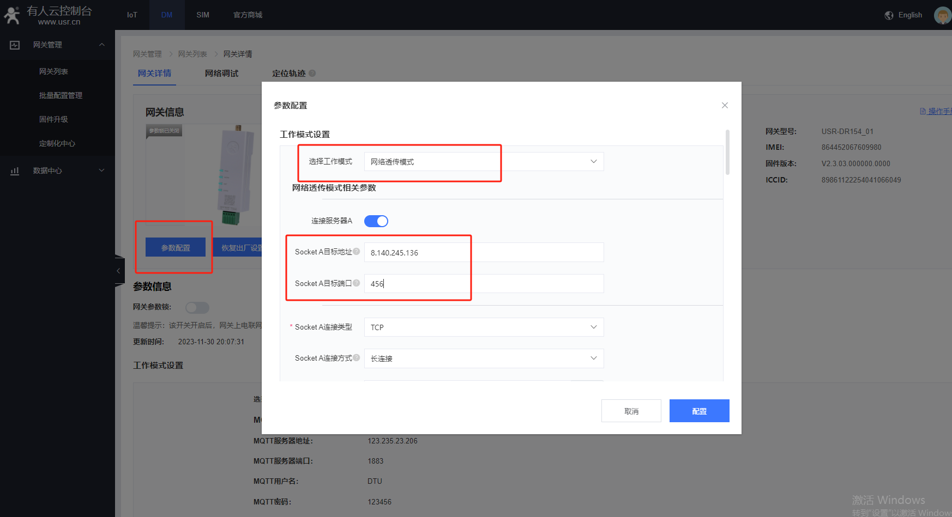Open the Socket A连接类型 TCP dropdown
This screenshot has width=952, height=517.
pyautogui.click(x=483, y=327)
